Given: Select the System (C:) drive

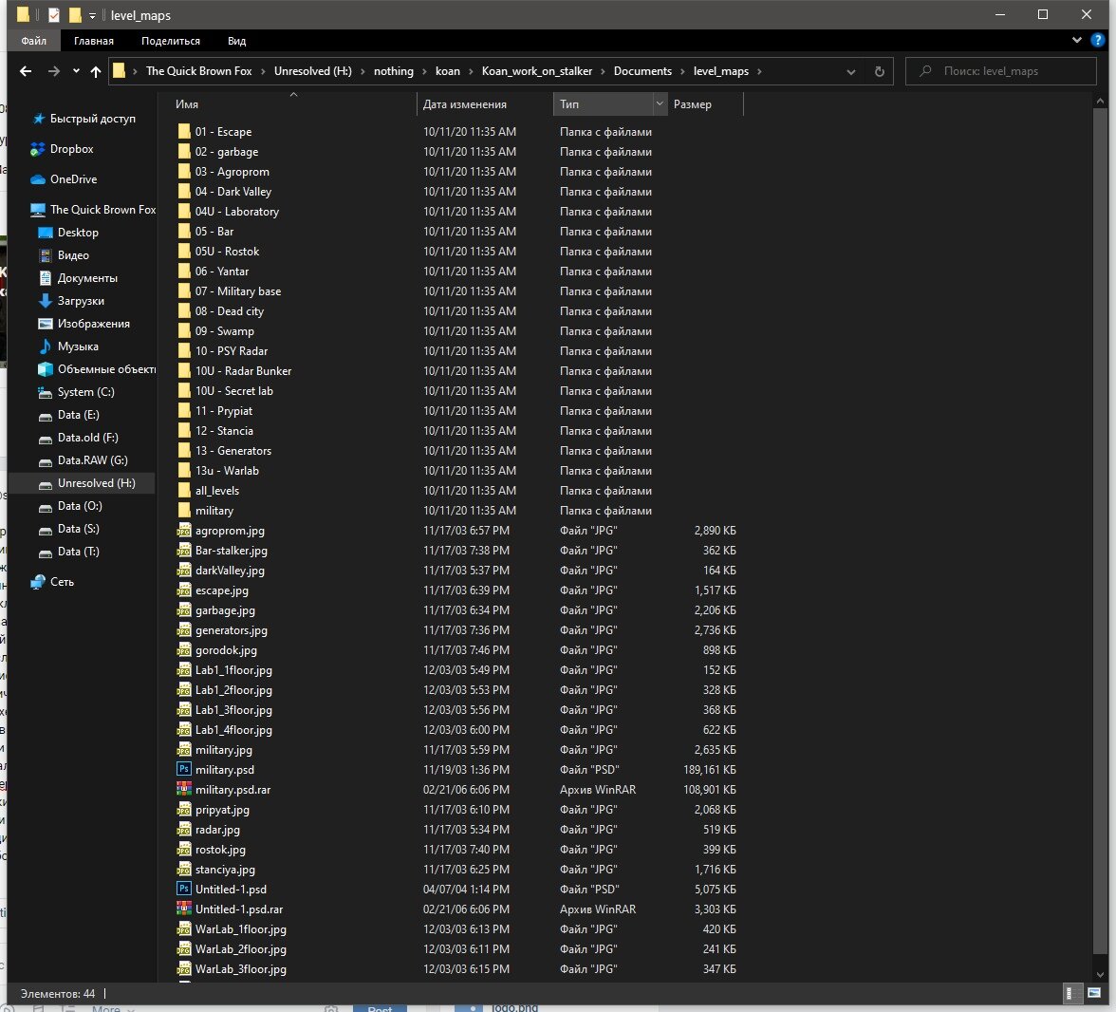Looking at the screenshot, I should tap(85, 392).
